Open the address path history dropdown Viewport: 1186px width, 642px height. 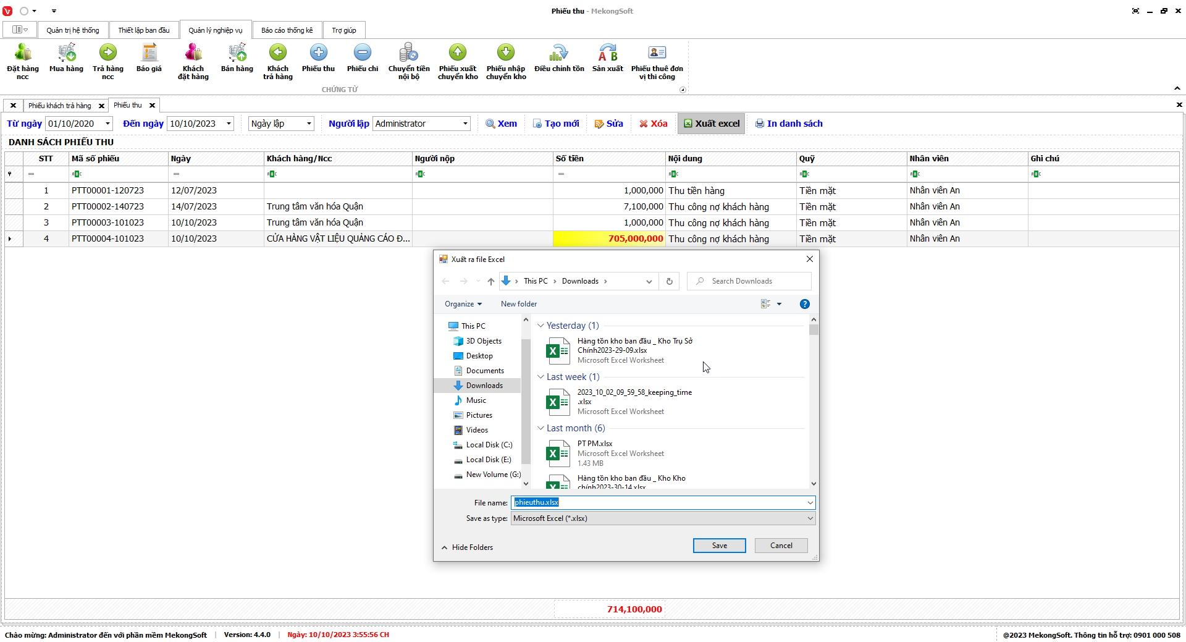click(649, 281)
